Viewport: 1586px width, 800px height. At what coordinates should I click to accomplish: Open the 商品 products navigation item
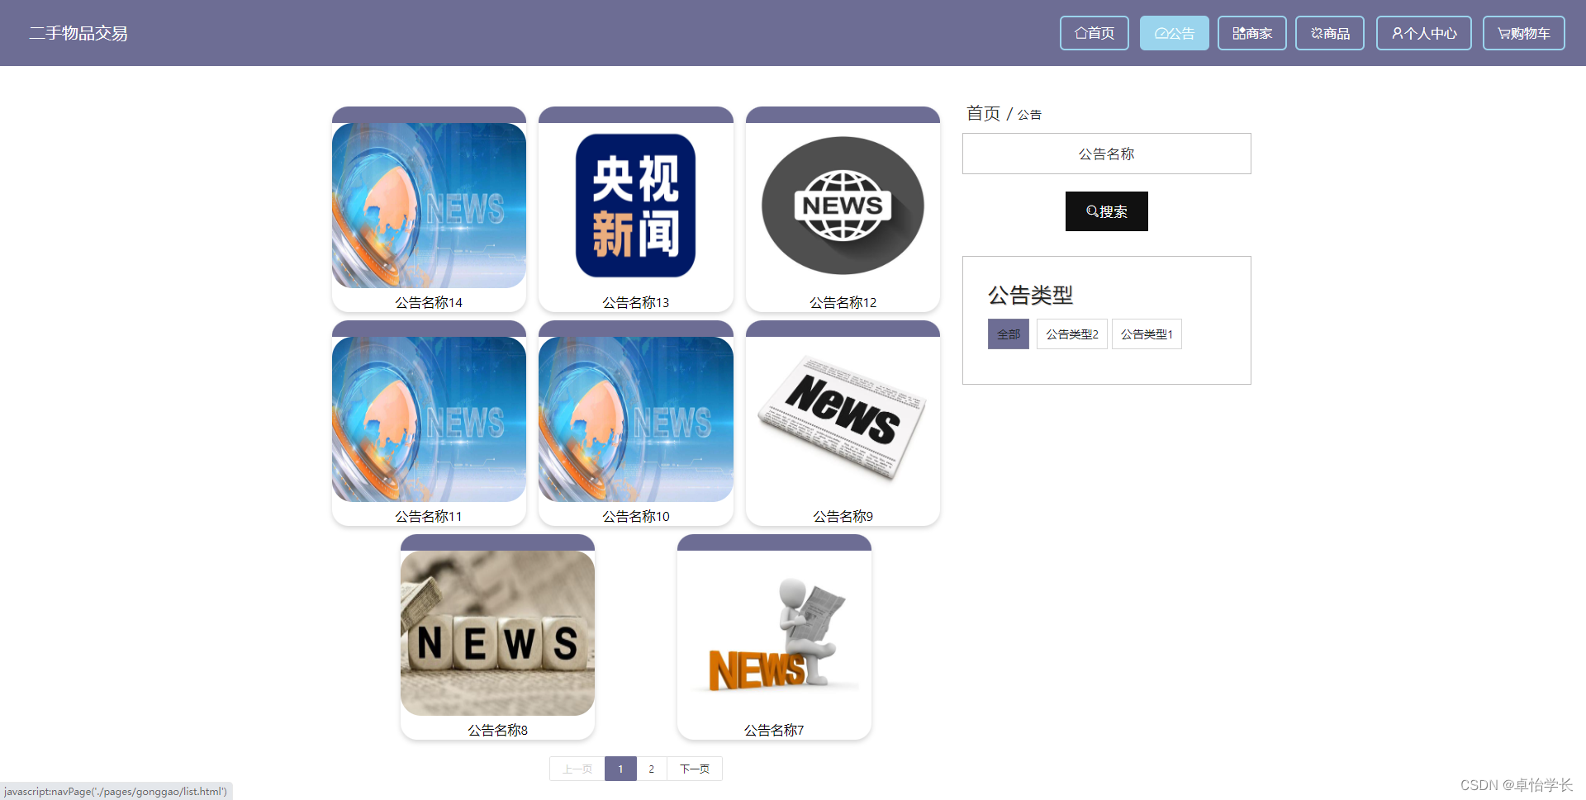coord(1329,33)
